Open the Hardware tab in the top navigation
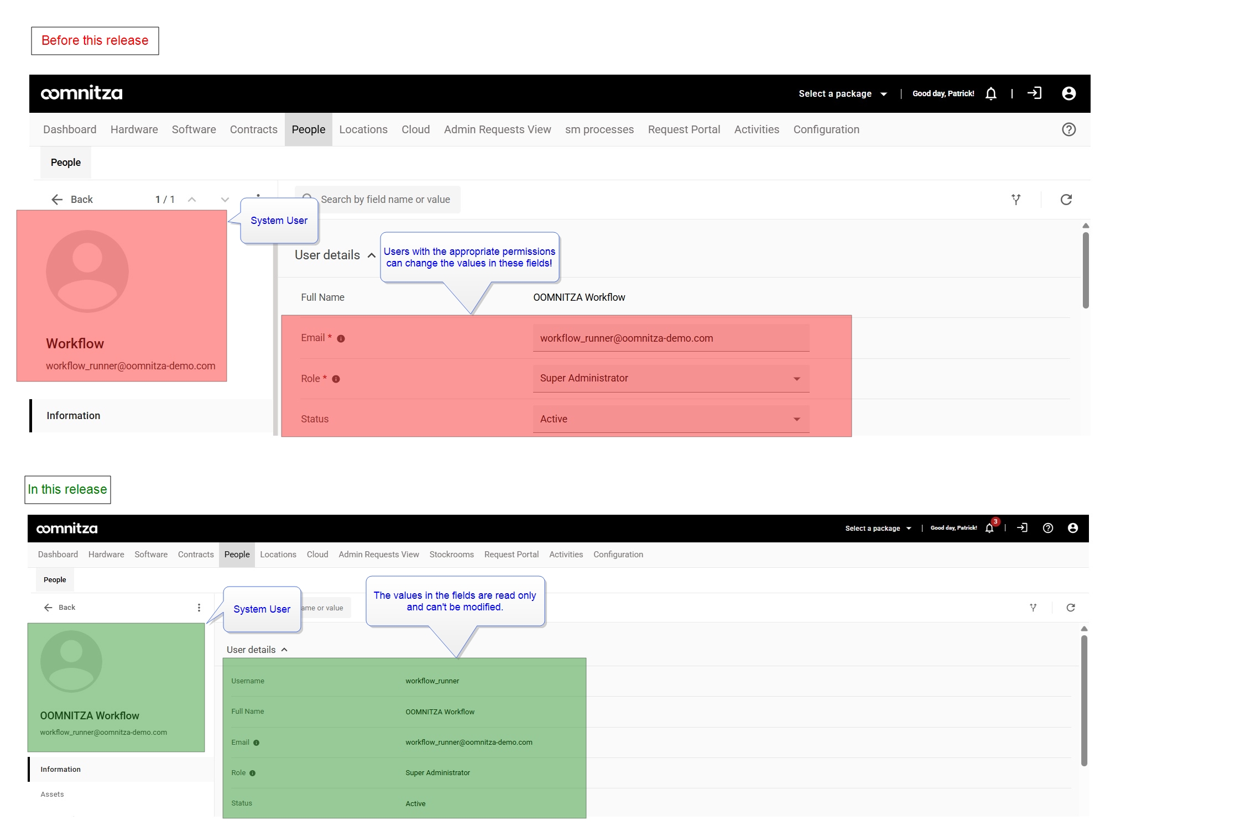This screenshot has height=826, width=1246. click(134, 129)
